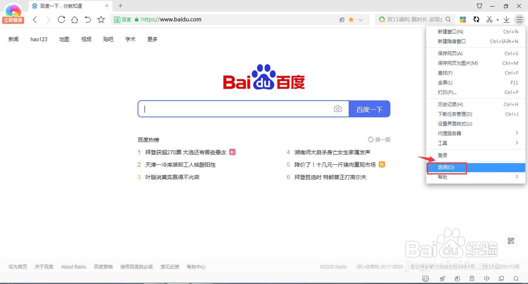This screenshot has width=528, height=284.
Task: Click the picture icon in status bar
Action: 426,279
